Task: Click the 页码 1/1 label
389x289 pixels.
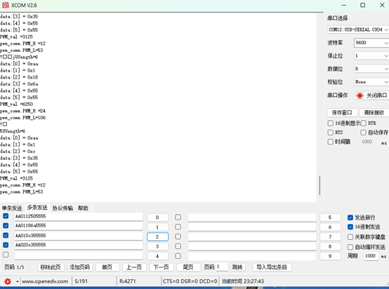Action: tap(14, 267)
